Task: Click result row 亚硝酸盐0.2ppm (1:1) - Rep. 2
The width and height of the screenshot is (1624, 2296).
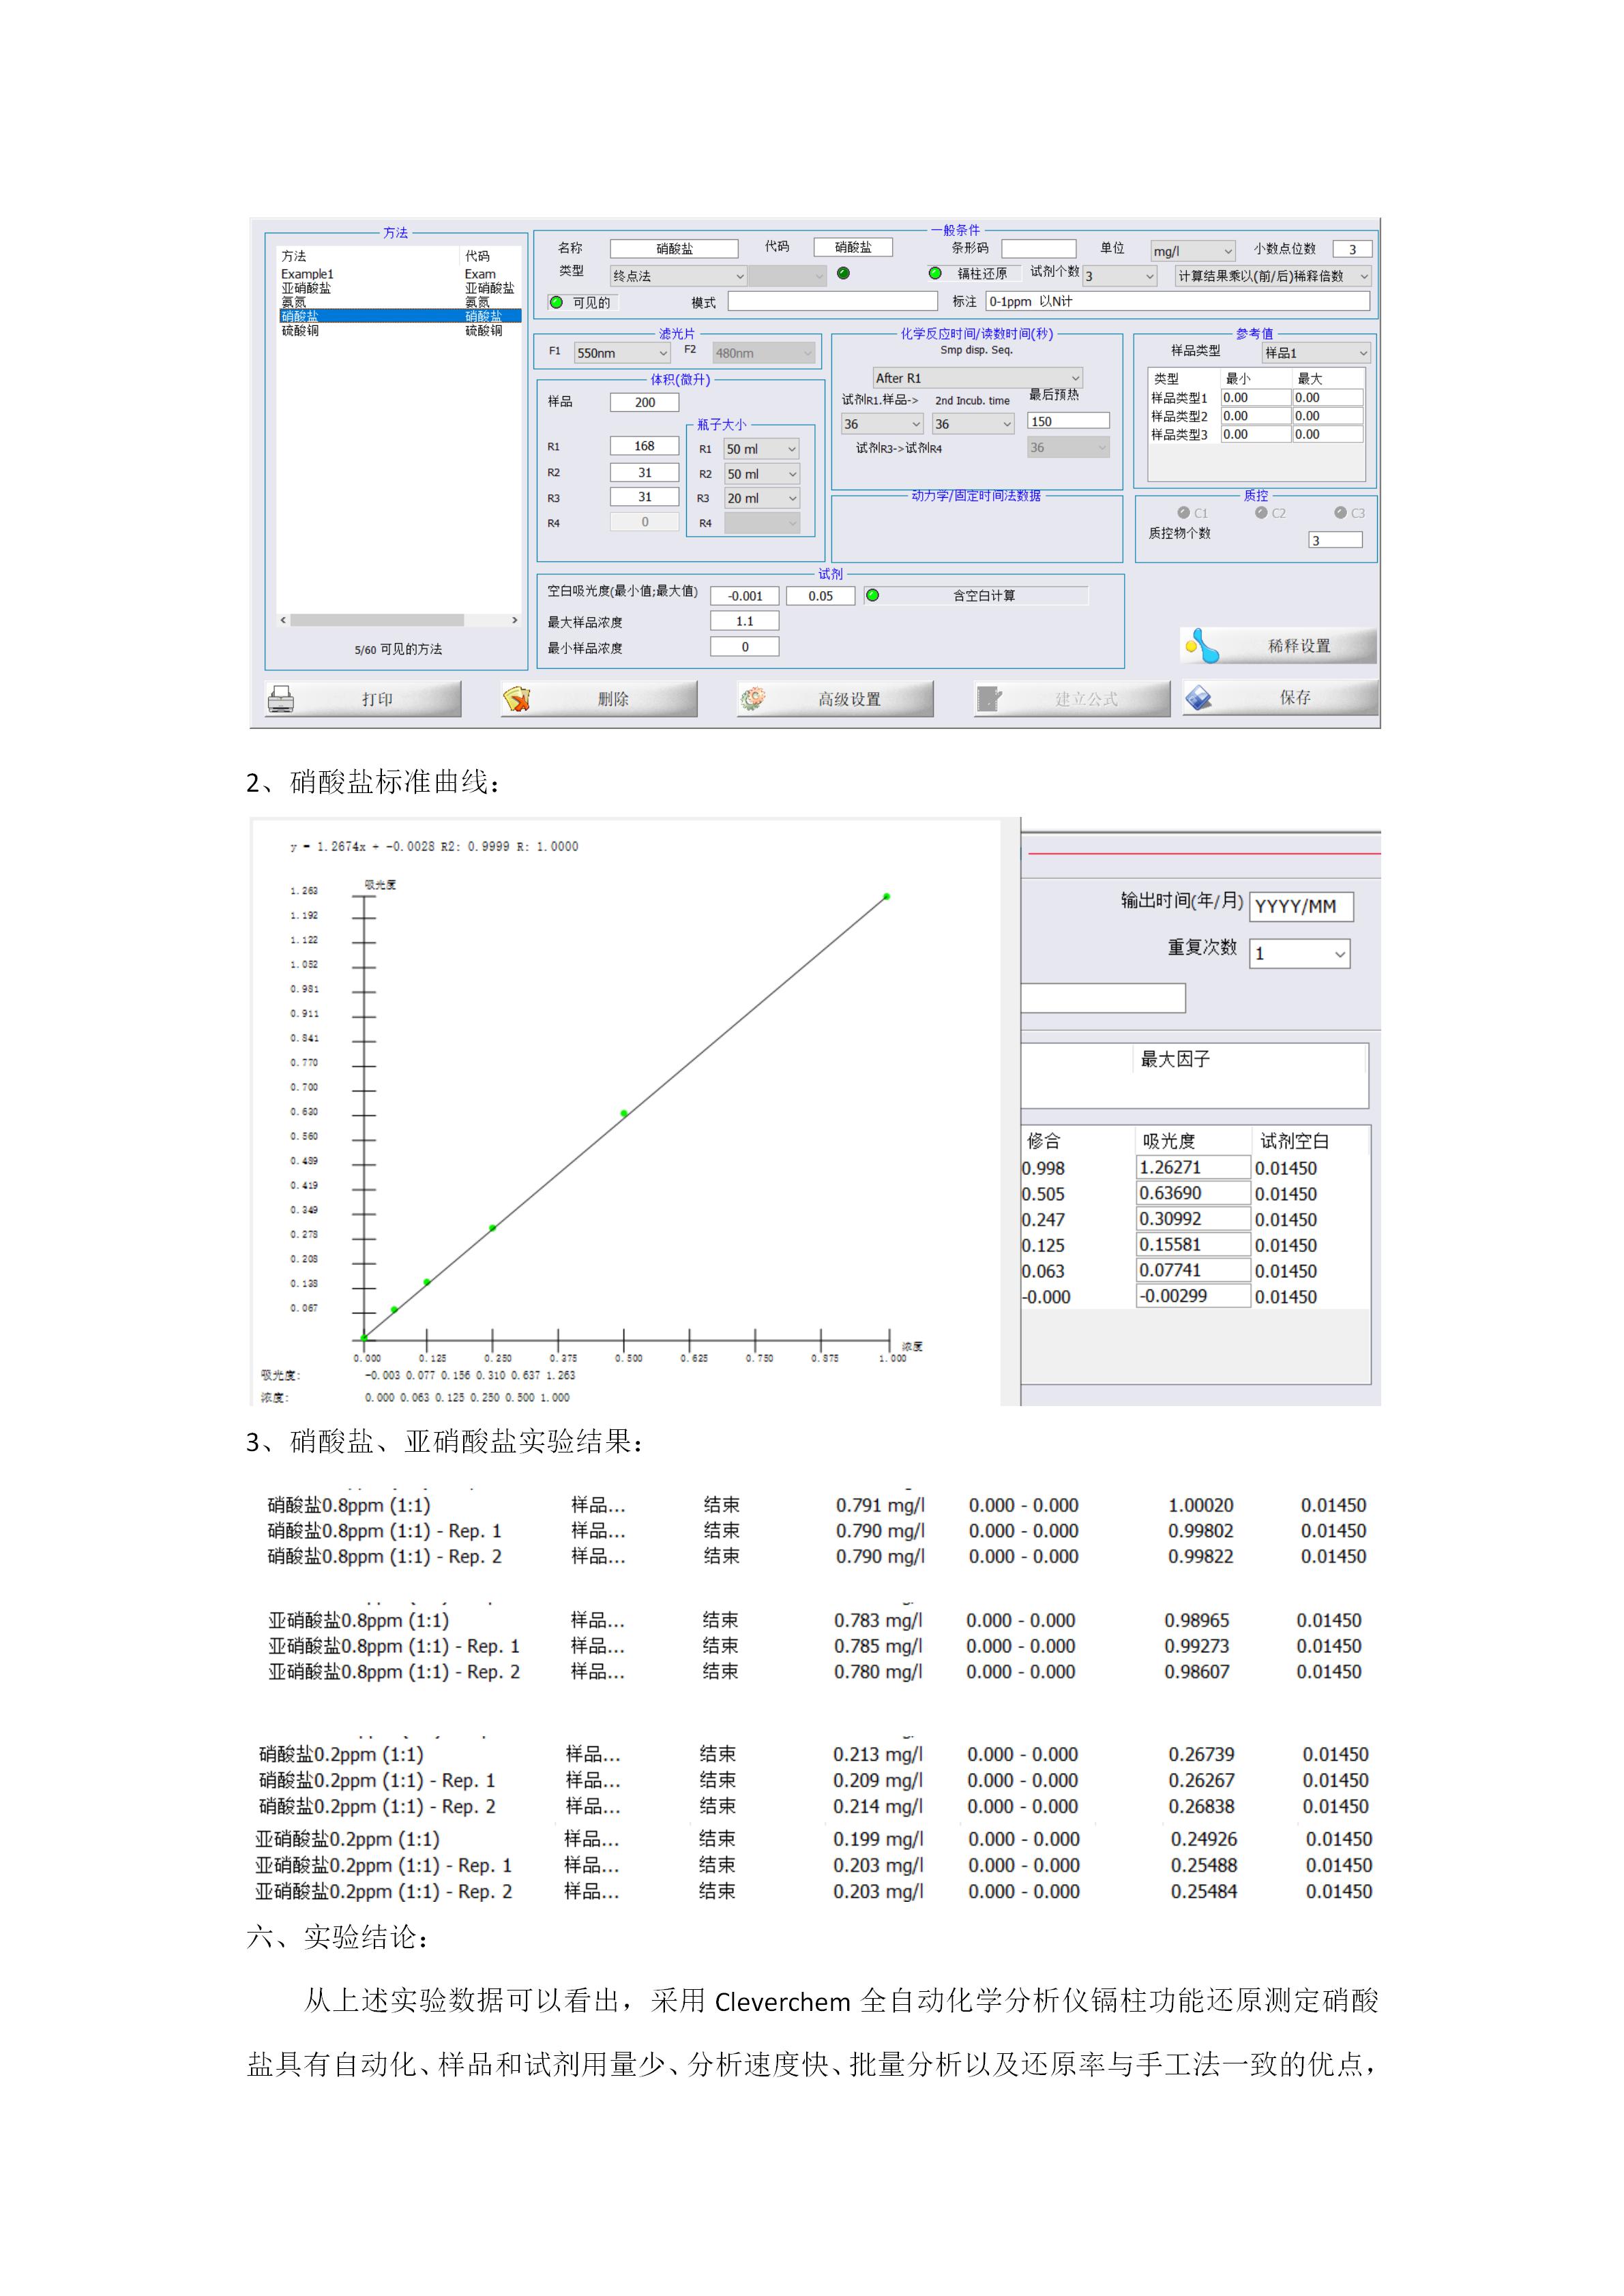Action: [x=814, y=1891]
